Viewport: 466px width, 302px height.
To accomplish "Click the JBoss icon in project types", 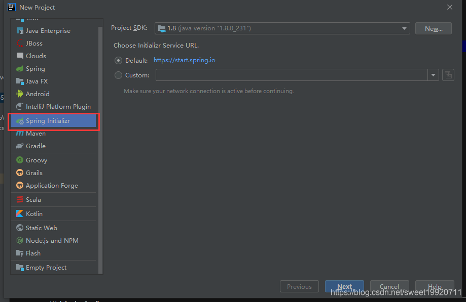I will [x=20, y=44].
